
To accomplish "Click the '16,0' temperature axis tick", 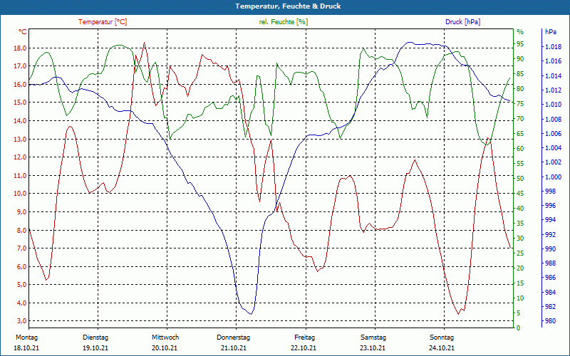I will (x=20, y=84).
